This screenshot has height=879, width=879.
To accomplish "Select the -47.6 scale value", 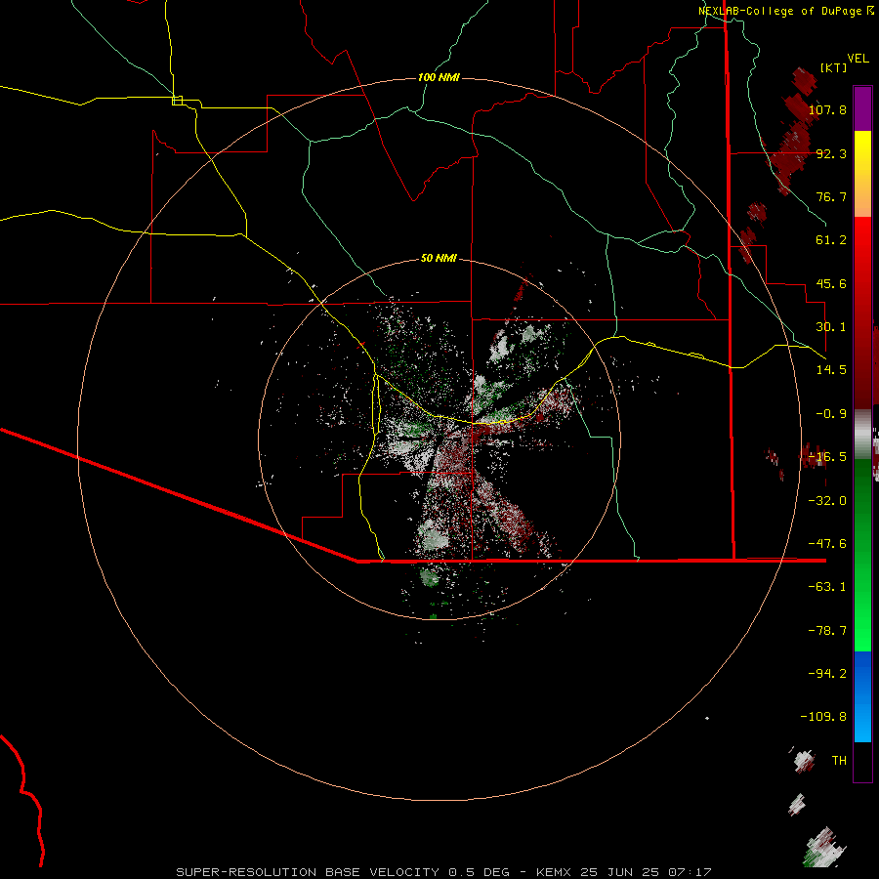I will 827,544.
